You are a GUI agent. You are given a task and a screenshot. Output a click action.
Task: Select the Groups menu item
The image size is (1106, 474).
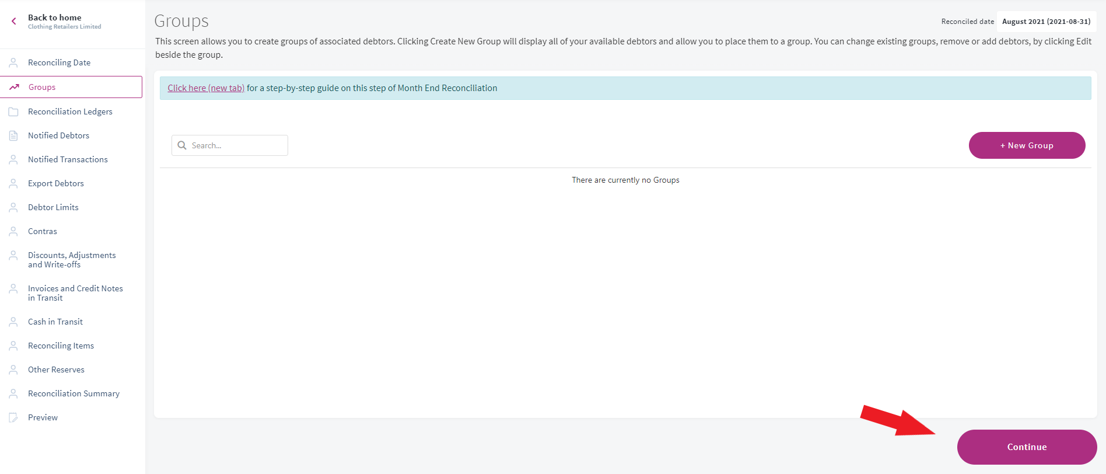click(x=71, y=87)
